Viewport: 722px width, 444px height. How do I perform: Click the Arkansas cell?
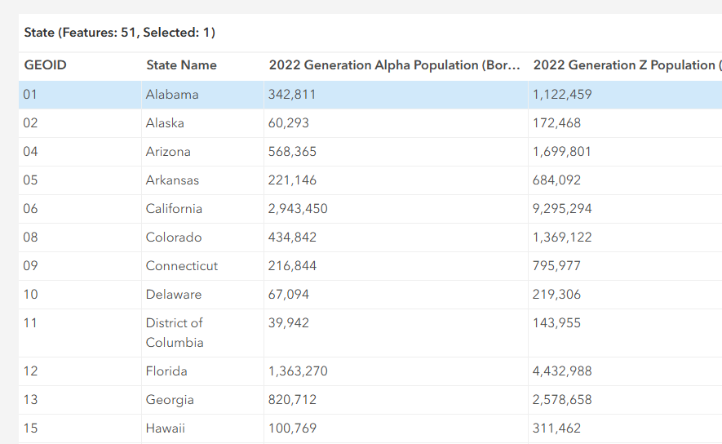(x=172, y=180)
